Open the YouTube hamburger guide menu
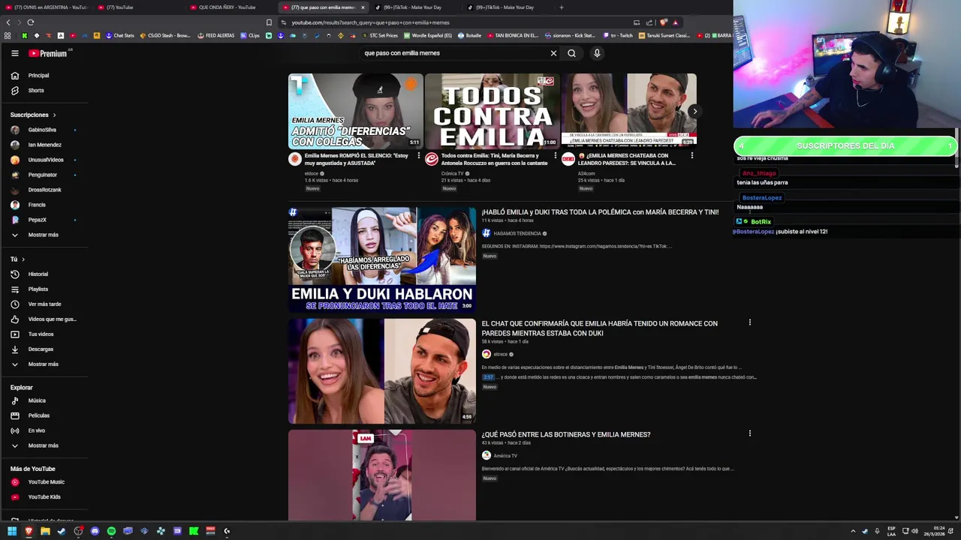Image resolution: width=961 pixels, height=540 pixels. (14, 53)
